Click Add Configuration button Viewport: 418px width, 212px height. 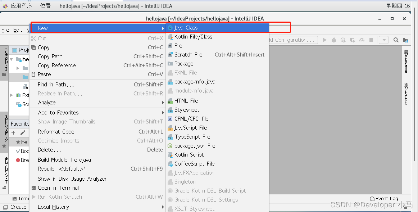[293, 40]
